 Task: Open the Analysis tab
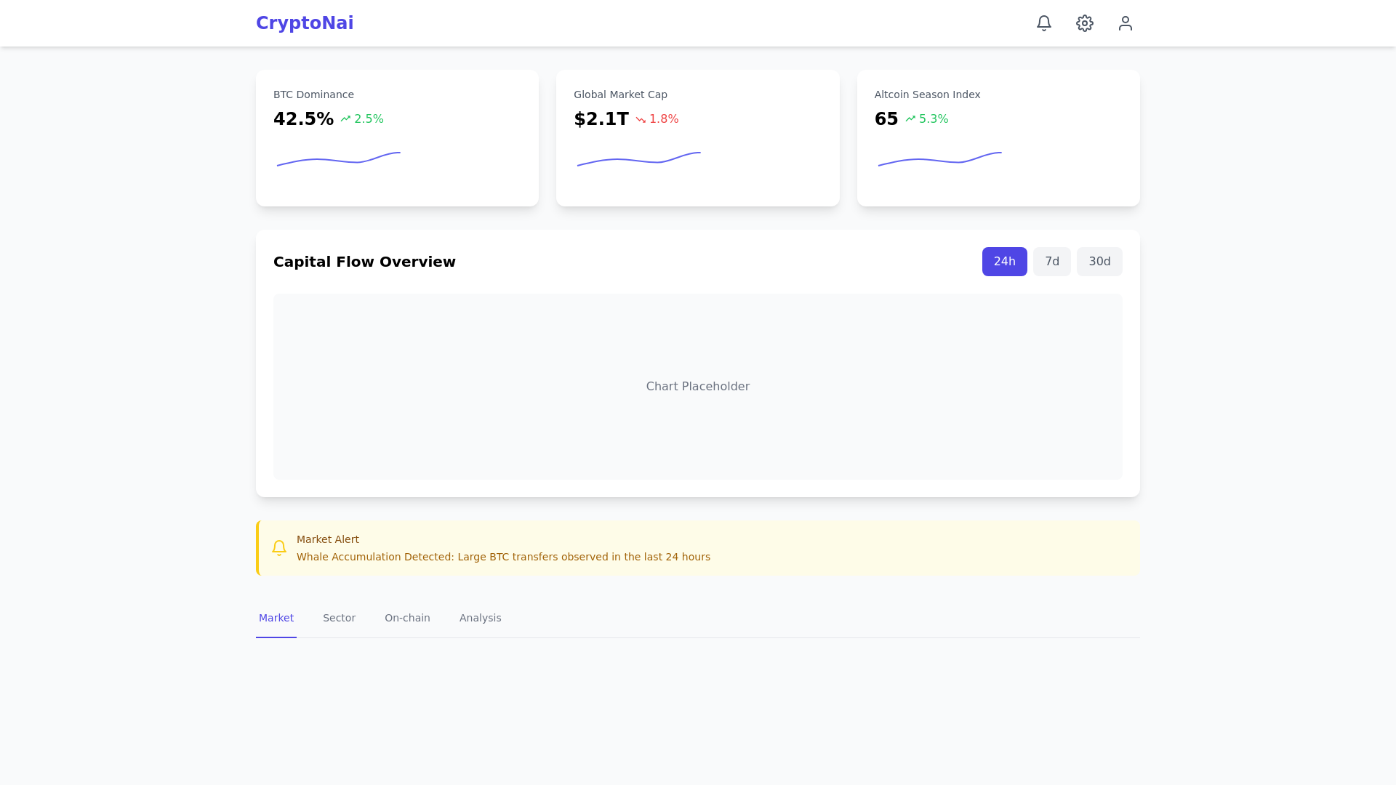click(x=480, y=618)
